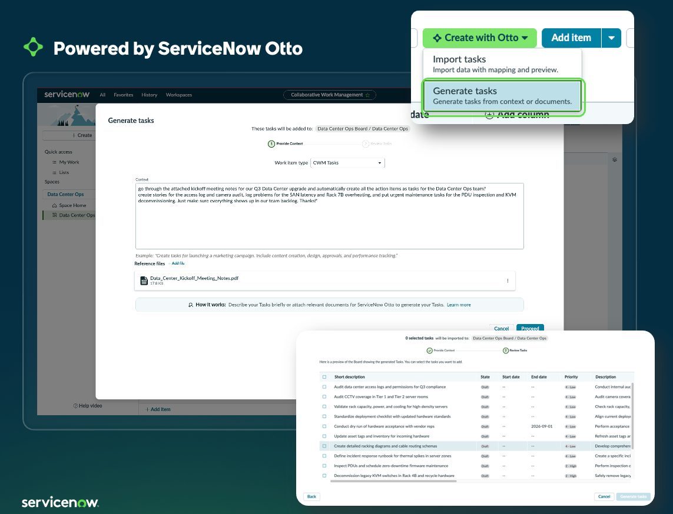Click the 2026-09-01 end date cell
The width and height of the screenshot is (673, 514).
(542, 426)
